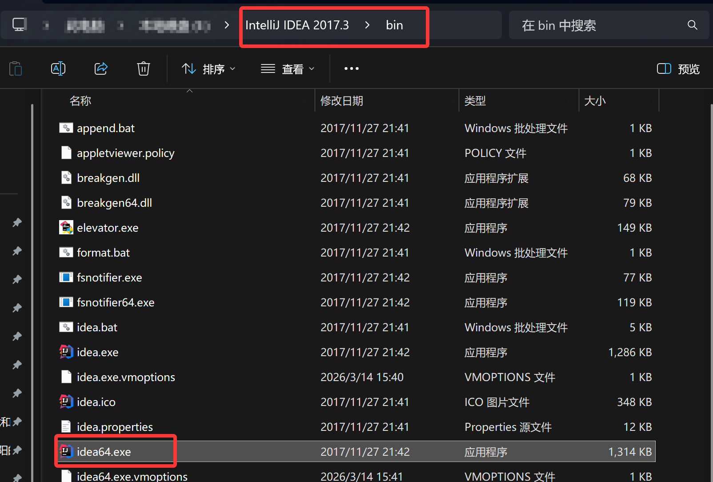Sort by the 类型 column header
The height and width of the screenshot is (482, 713).
(475, 101)
